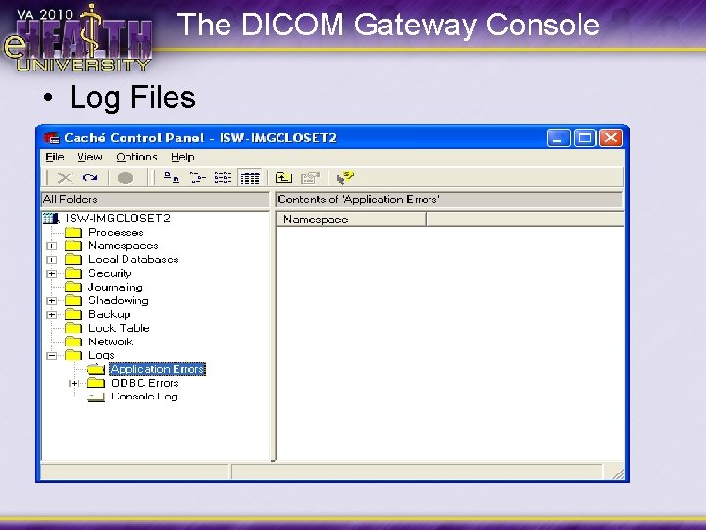706x530 pixels.
Task: Click the Journaling folder icon
Action: [x=74, y=287]
